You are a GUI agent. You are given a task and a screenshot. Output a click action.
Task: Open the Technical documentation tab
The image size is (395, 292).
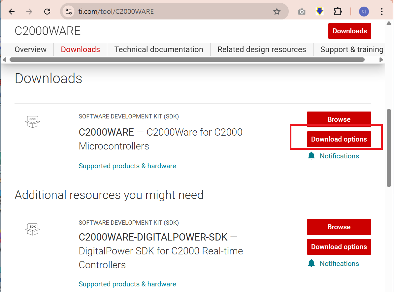[x=159, y=49]
